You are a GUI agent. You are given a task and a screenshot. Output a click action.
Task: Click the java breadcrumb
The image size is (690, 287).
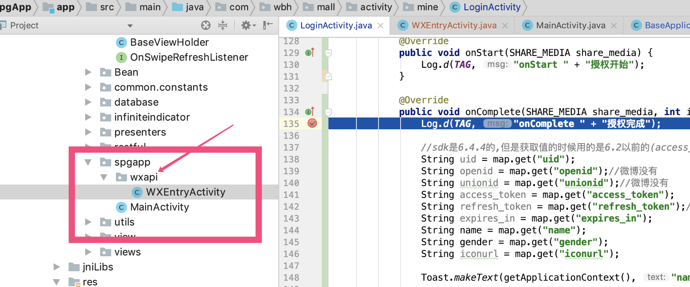pyautogui.click(x=188, y=7)
